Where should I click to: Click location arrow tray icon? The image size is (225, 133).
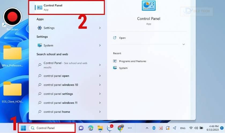174,128
